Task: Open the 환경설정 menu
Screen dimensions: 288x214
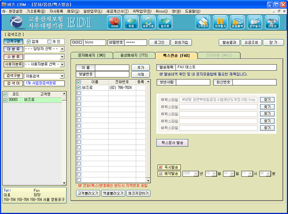Action: tap(16, 11)
